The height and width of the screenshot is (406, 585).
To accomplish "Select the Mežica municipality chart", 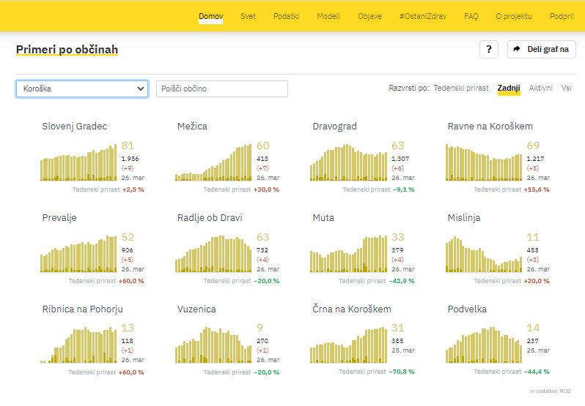I will click(x=213, y=162).
